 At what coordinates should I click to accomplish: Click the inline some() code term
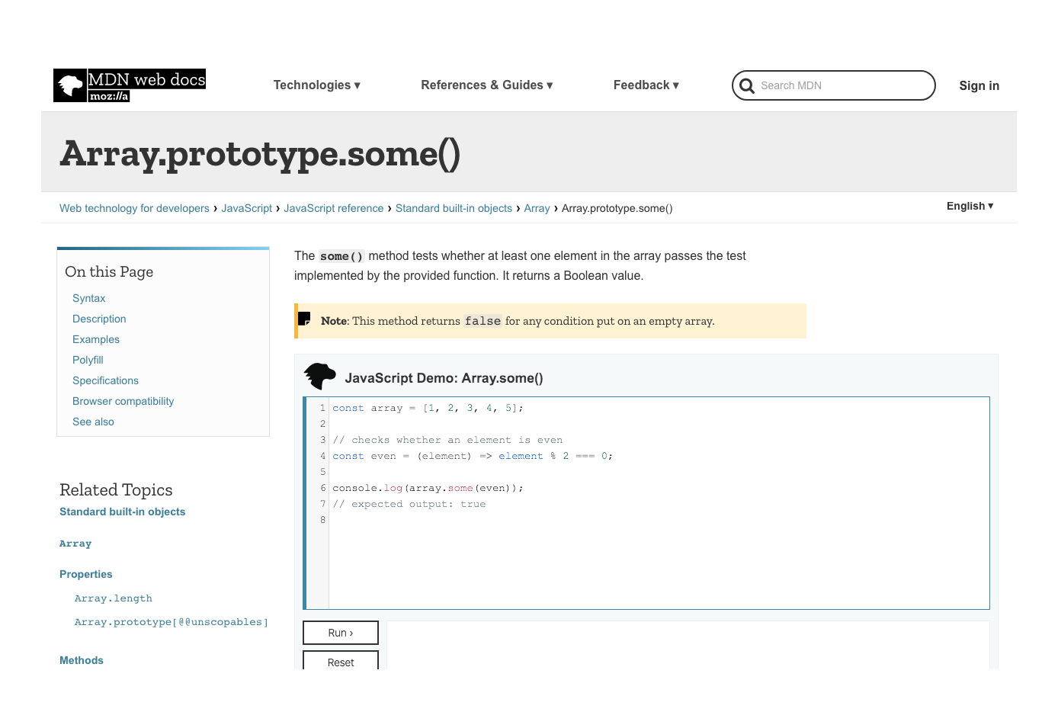[x=341, y=257]
